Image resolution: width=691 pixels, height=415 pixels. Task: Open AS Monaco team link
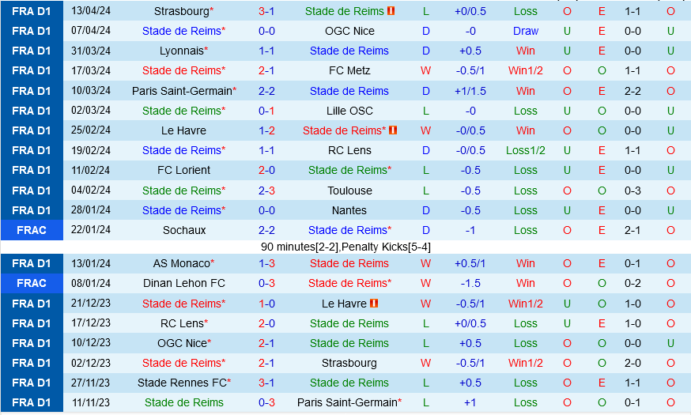[x=182, y=263]
